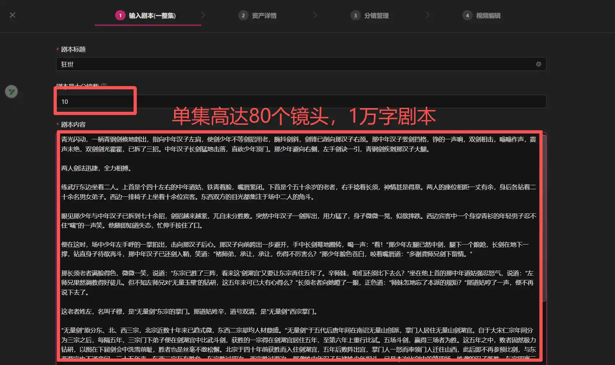Click the help icon beside 剧本最大分镜数

(104, 86)
